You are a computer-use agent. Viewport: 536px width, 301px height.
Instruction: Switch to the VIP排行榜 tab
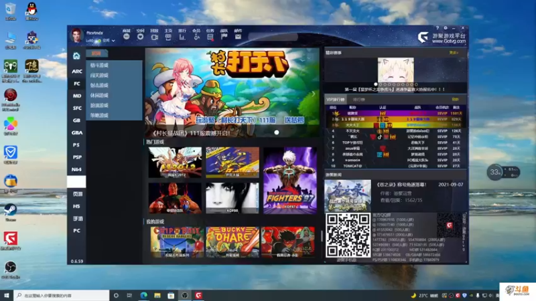tap(336, 99)
